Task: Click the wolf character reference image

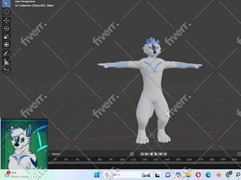Action: click(24, 144)
